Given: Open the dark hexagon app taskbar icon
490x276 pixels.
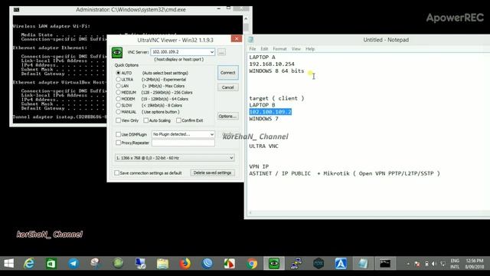Looking at the screenshot, I should (318, 264).
